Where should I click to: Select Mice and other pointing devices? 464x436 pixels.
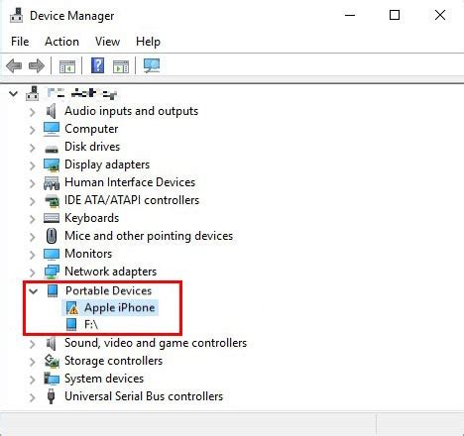(x=149, y=236)
